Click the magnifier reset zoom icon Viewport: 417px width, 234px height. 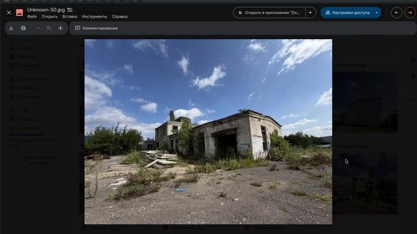[50, 28]
